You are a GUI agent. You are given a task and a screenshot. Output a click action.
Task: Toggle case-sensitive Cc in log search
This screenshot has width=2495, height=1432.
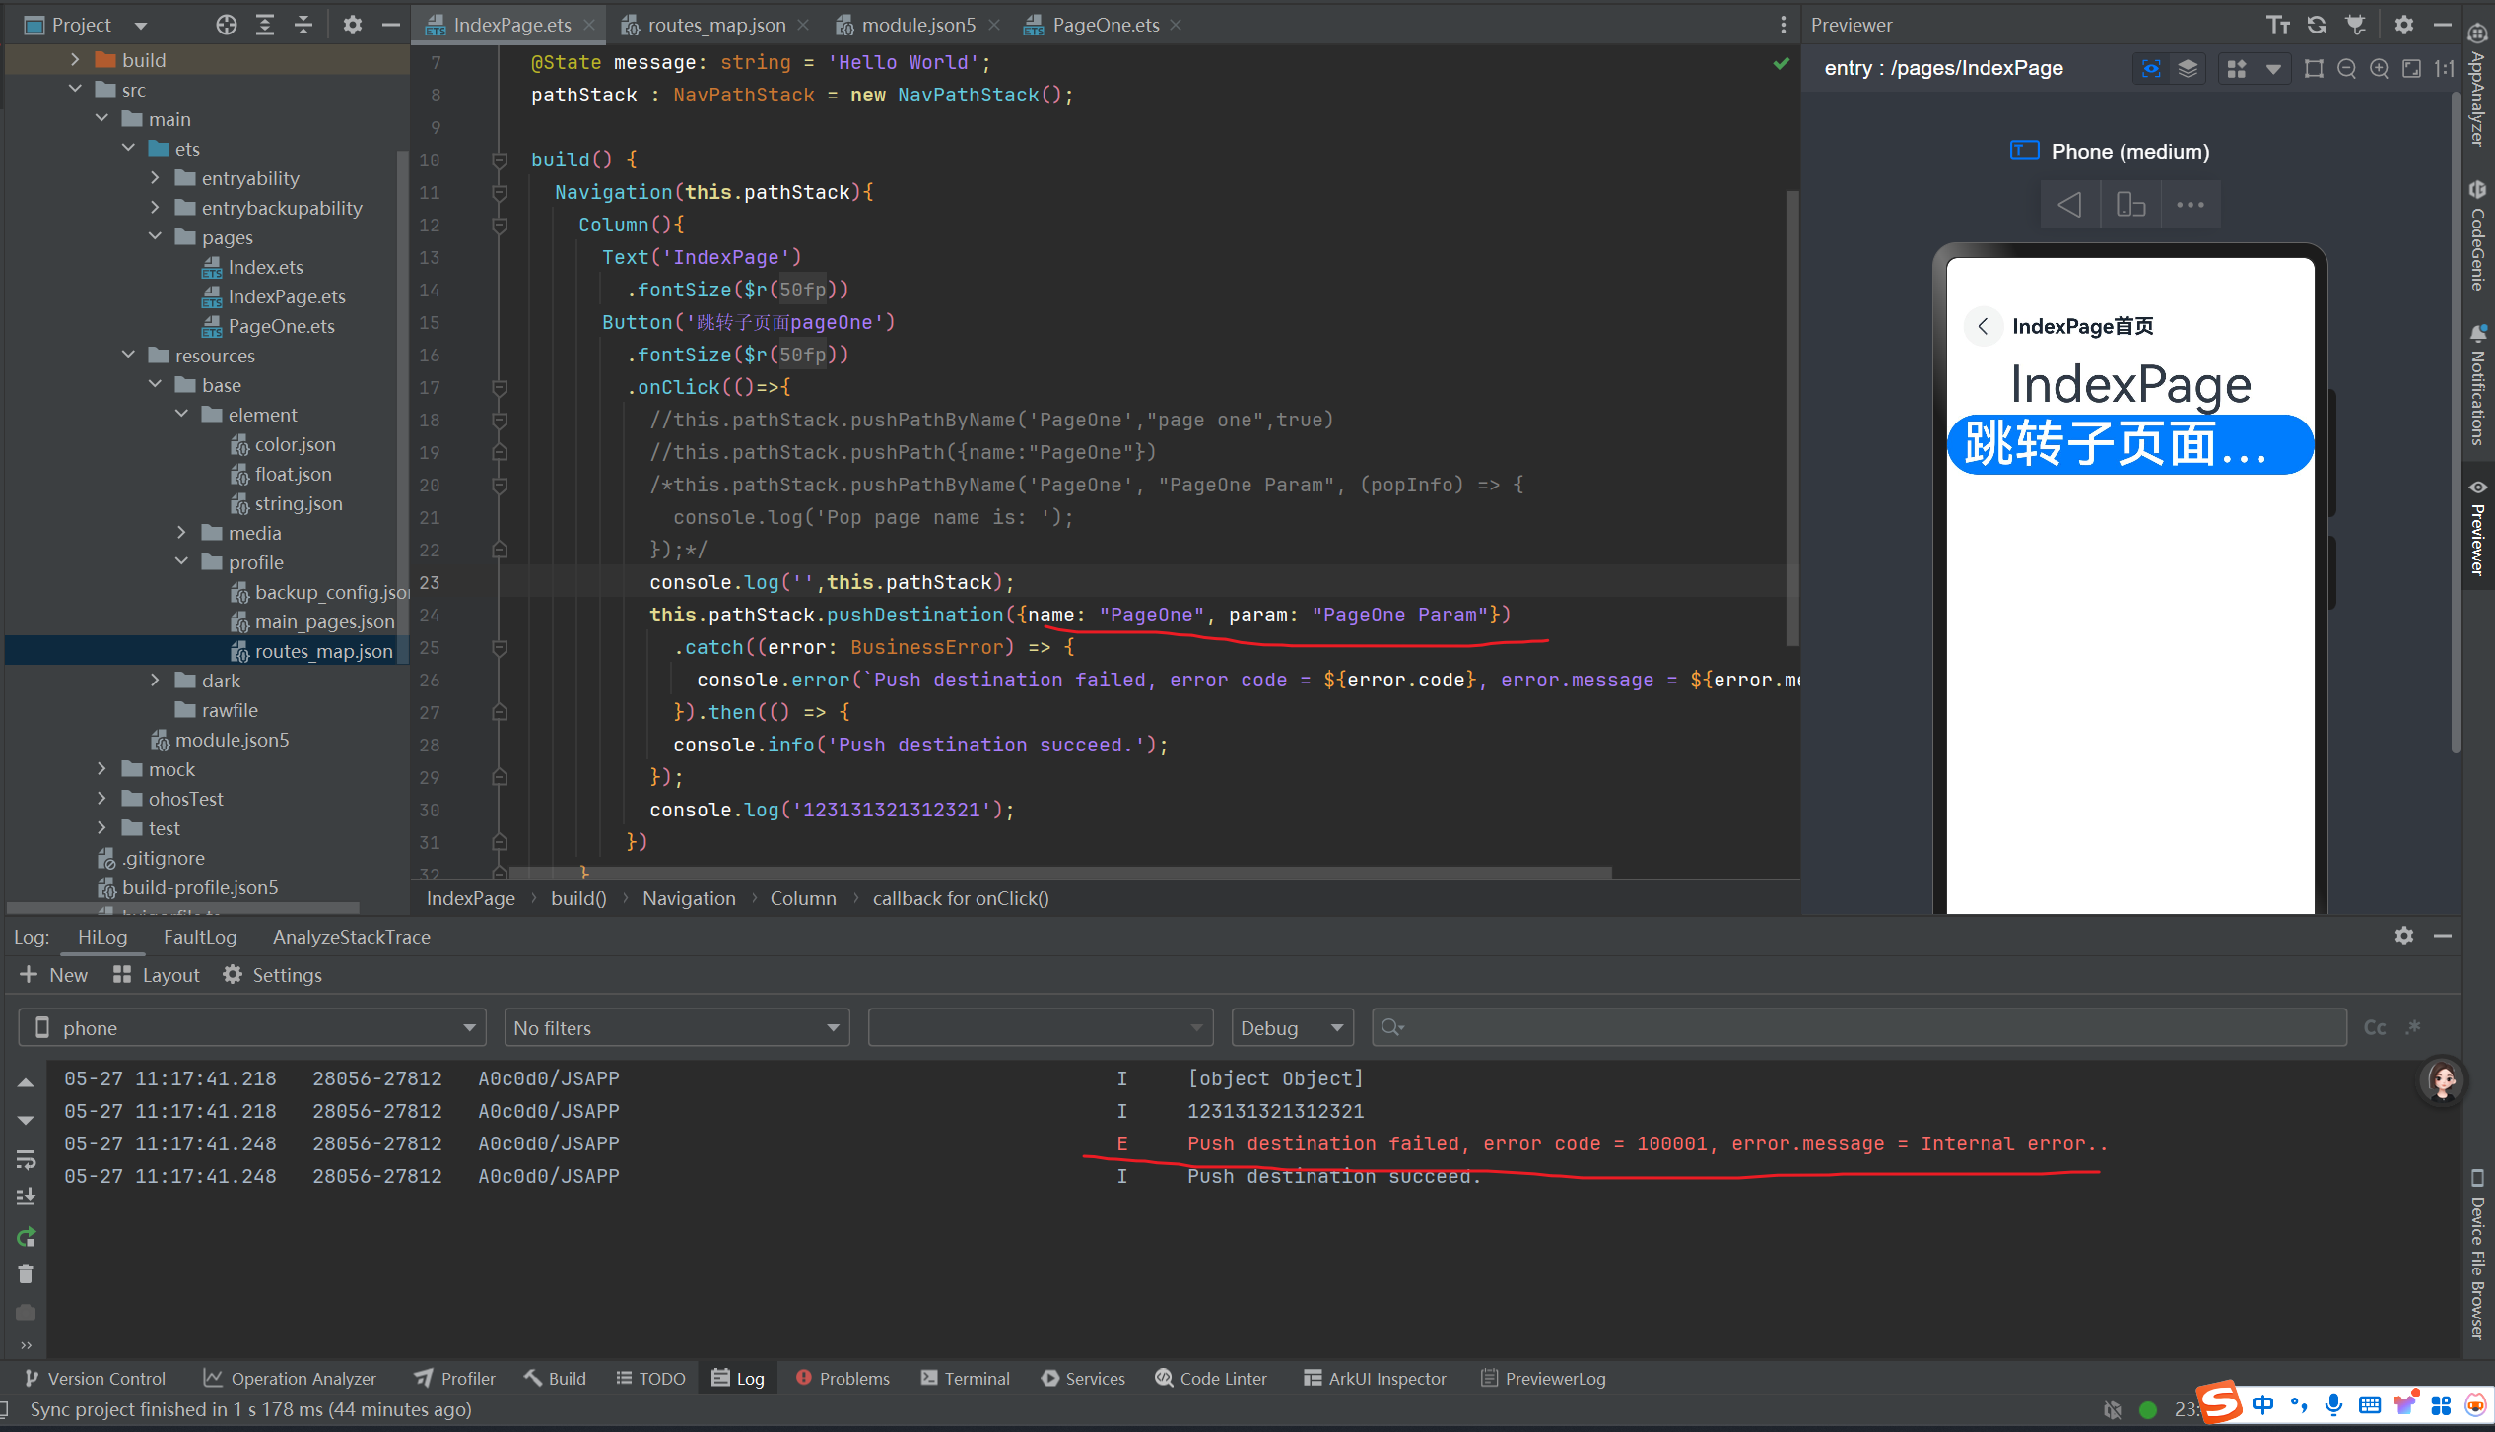pyautogui.click(x=2375, y=1028)
